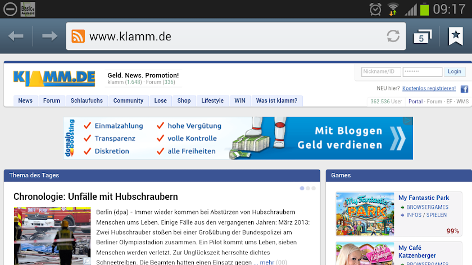Screen dimensions: 472x265
Task: Click the My Fantastic Park thumbnail
Action: pos(365,214)
